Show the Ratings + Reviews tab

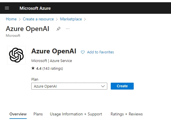click(x=127, y=114)
